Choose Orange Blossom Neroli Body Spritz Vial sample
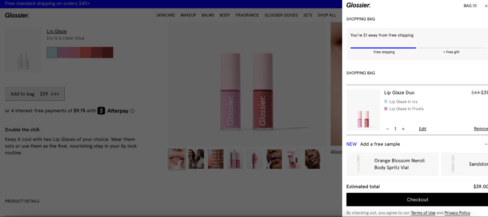488x217 pixels. click(x=392, y=164)
